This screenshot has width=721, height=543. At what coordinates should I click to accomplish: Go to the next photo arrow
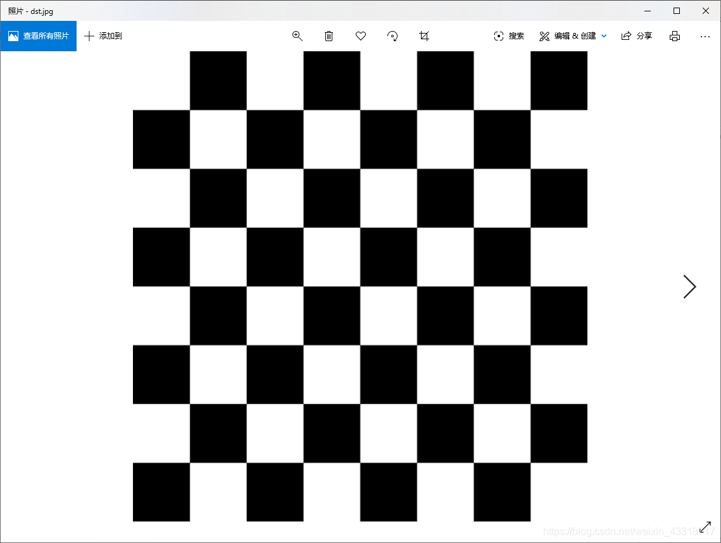coord(689,287)
